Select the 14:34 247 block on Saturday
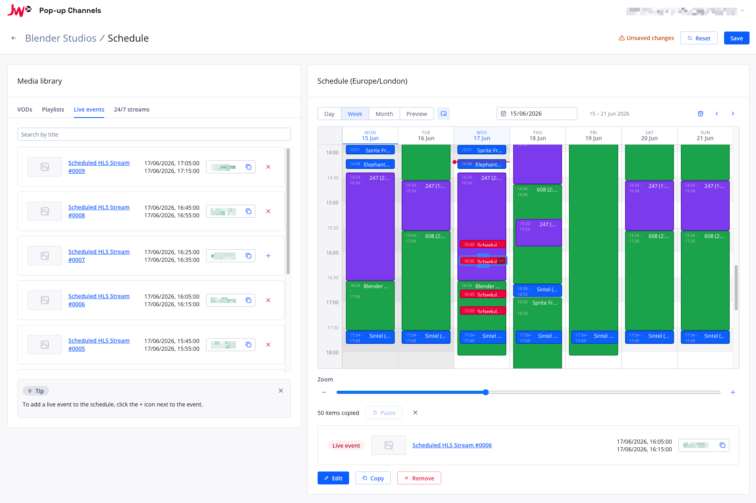 tap(649, 205)
